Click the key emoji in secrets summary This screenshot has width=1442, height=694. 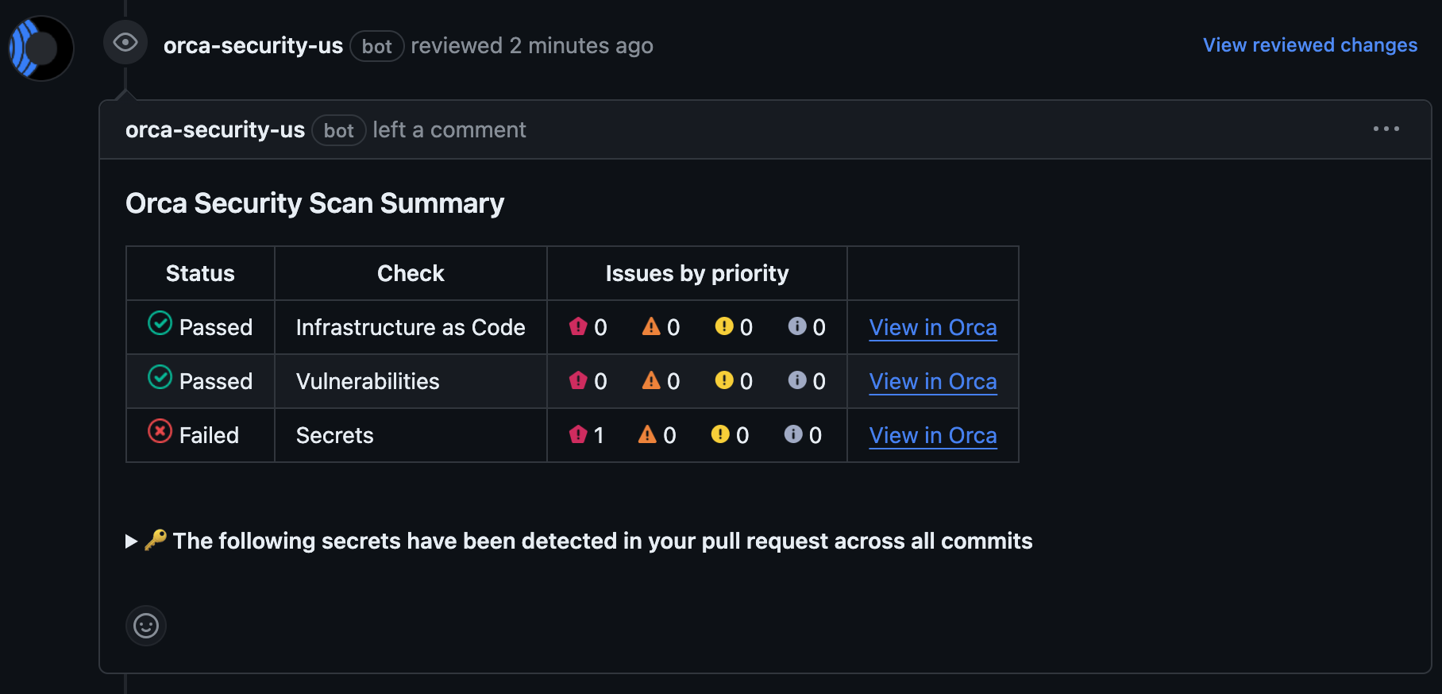point(156,540)
